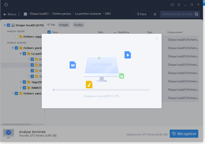Select the Images filter tag
The height and width of the screenshot is (144, 205).
(64, 24)
